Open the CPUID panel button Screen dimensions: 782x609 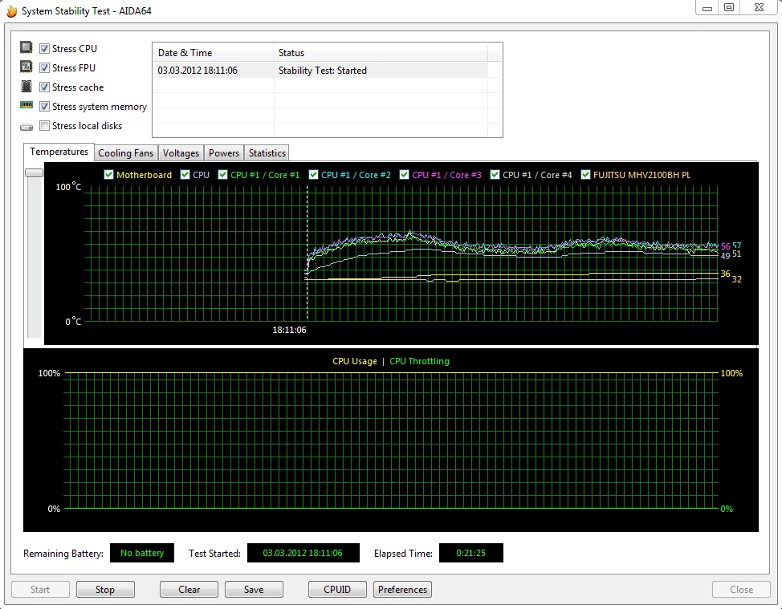[x=337, y=590]
